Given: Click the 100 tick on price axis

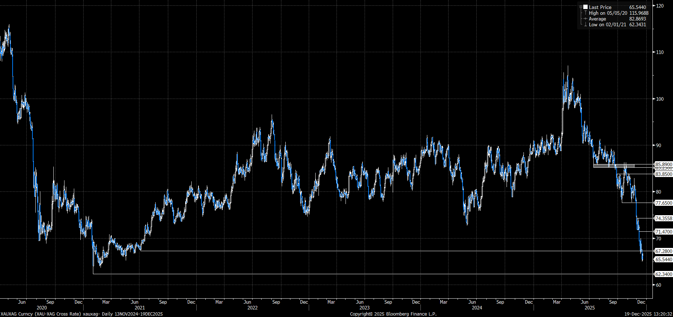Looking at the screenshot, I should 660,99.
